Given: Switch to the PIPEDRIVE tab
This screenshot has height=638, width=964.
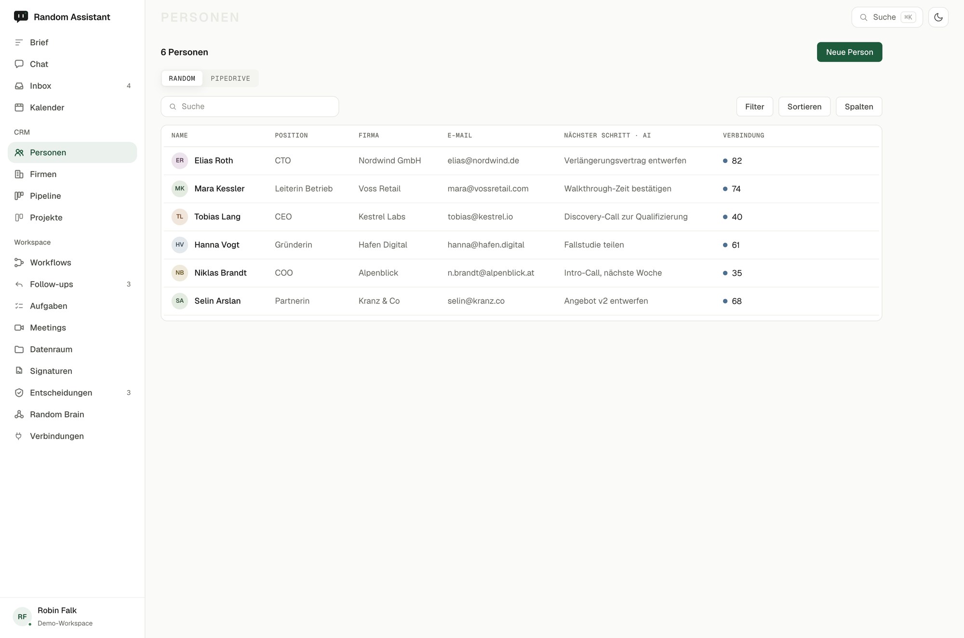Looking at the screenshot, I should [x=230, y=79].
